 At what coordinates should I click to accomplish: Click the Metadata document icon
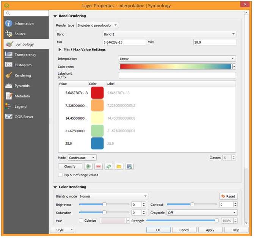9,96
